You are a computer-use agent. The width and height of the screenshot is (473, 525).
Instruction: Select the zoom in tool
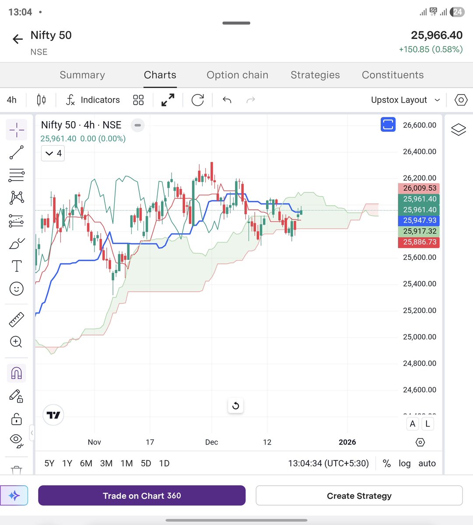pyautogui.click(x=17, y=342)
